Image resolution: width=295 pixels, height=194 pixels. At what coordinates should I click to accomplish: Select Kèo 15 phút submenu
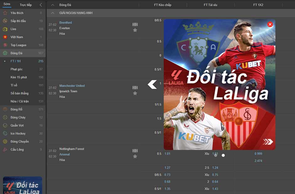coord(19,77)
